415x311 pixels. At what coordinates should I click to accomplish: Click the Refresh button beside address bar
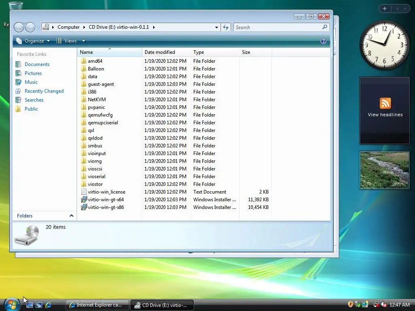click(226, 27)
